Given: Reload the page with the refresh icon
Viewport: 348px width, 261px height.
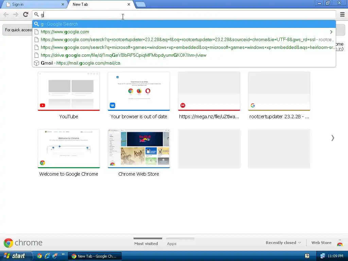Looking at the screenshot, I should coord(26,15).
